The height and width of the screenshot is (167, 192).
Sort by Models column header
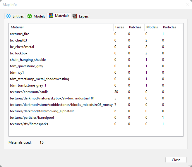coord(152,27)
